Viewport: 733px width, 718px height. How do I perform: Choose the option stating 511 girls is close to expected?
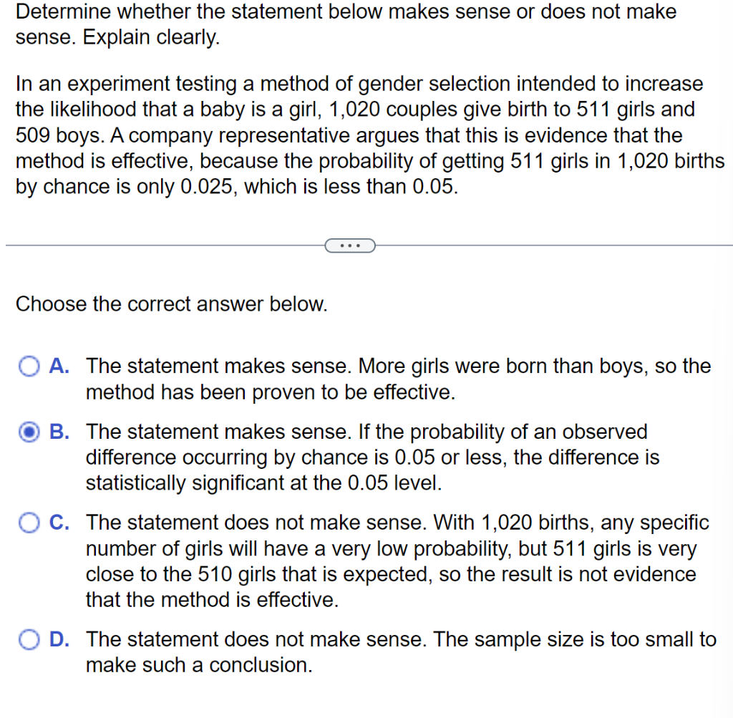click(29, 523)
